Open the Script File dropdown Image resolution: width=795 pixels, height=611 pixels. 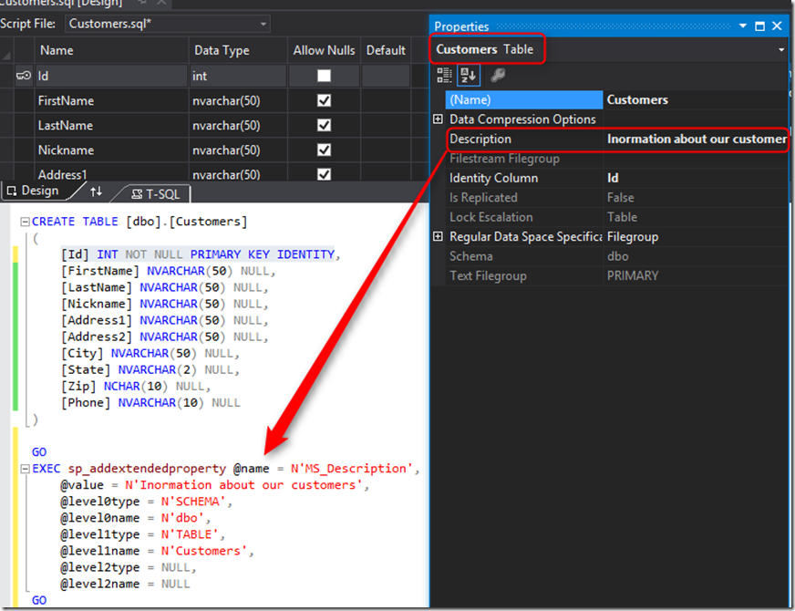(x=263, y=24)
